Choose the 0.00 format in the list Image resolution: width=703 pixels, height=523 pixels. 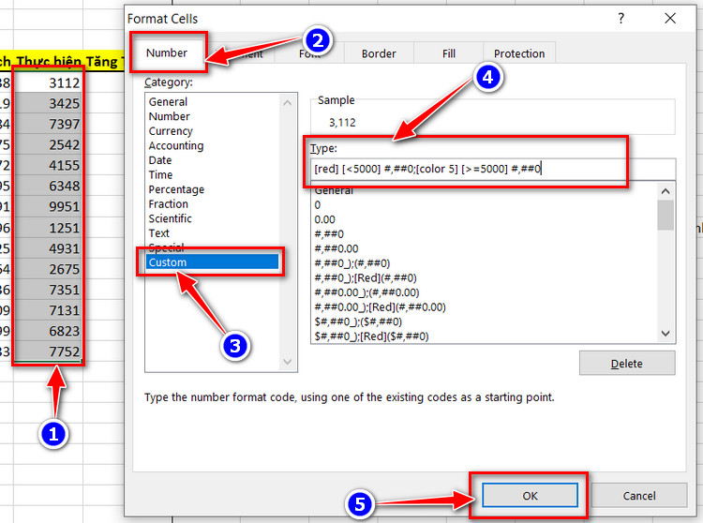pyautogui.click(x=324, y=219)
